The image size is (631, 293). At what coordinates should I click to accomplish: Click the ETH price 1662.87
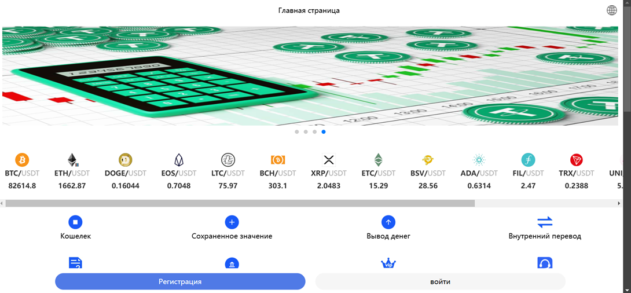coord(72,186)
